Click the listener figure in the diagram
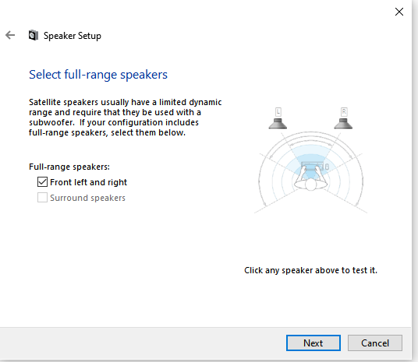 [310, 179]
